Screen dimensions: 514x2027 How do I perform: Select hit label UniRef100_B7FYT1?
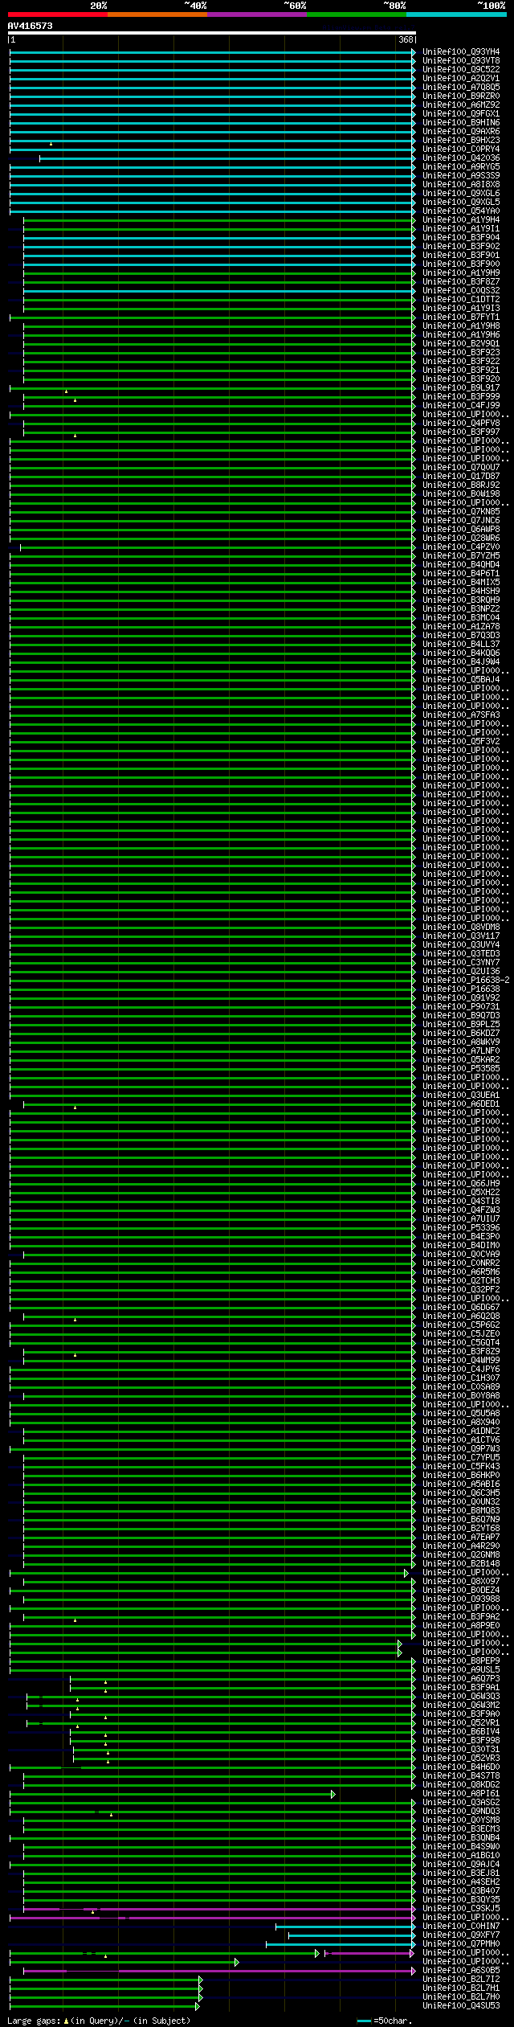461,317
